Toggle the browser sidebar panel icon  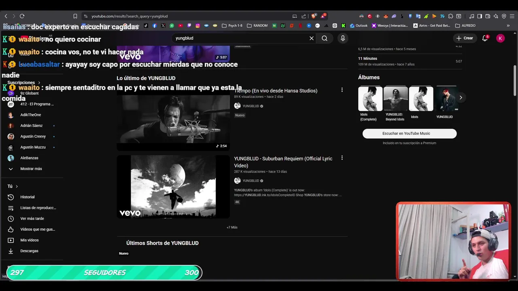coord(480,16)
